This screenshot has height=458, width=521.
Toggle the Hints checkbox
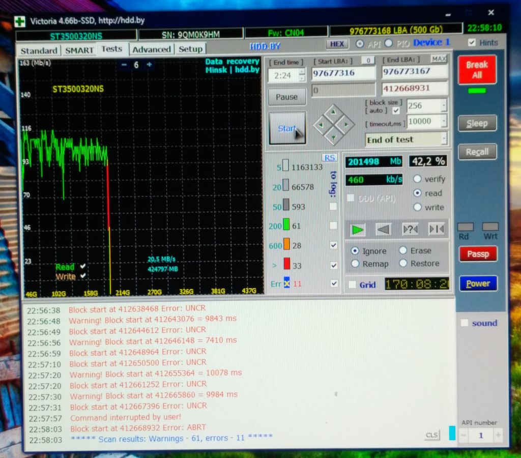(x=472, y=43)
